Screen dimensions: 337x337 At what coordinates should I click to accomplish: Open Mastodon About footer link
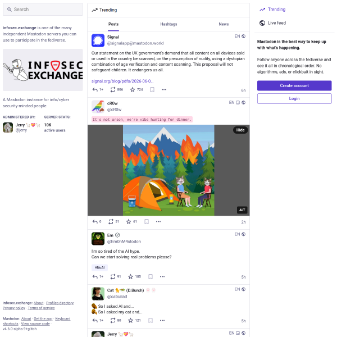(x=26, y=318)
